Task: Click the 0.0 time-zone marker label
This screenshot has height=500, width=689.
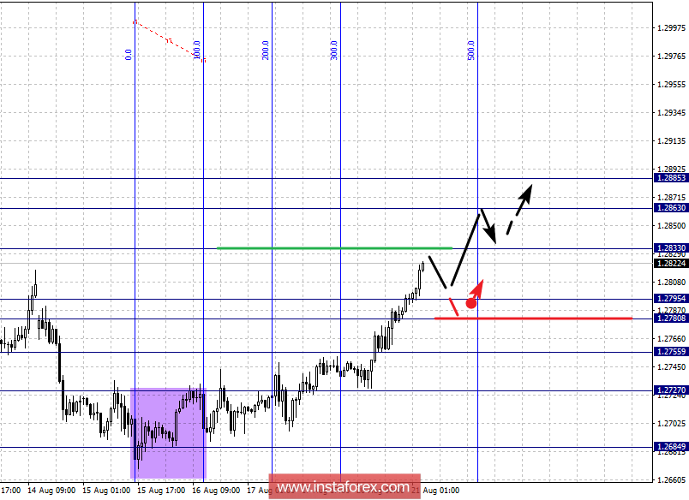Action: [129, 55]
